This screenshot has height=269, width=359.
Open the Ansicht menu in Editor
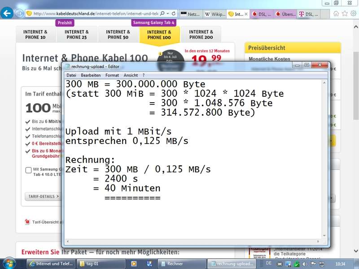tap(131, 75)
